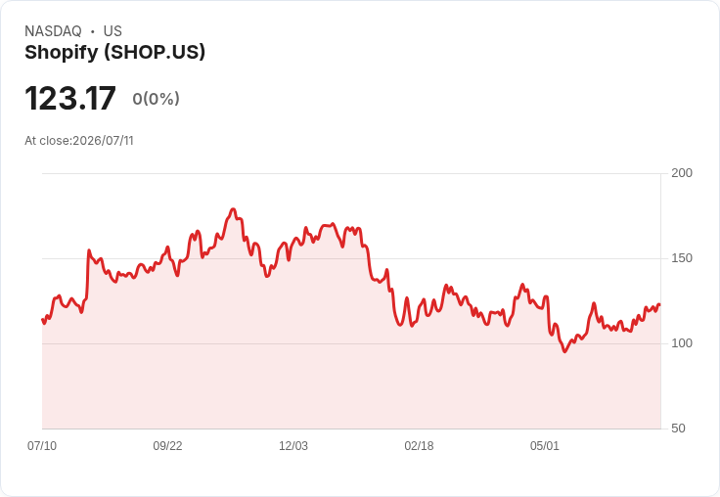720x497 pixels.
Task: Click the 50 y-axis label
Action: pyautogui.click(x=678, y=429)
